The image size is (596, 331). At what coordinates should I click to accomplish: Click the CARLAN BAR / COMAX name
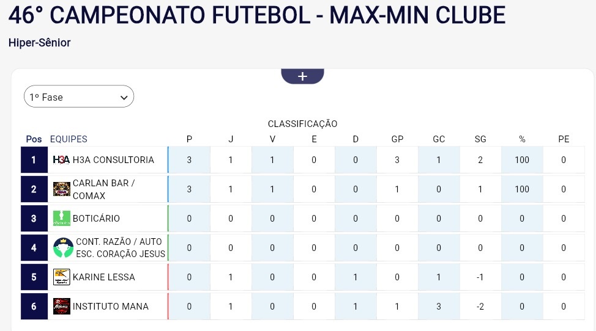pyautogui.click(x=103, y=189)
